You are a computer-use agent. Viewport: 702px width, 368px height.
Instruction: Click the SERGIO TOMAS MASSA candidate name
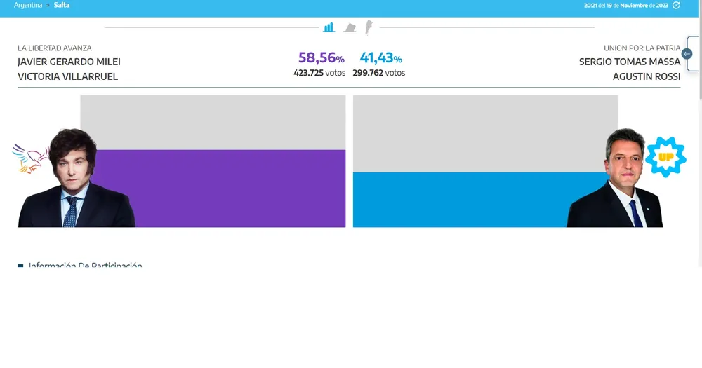coord(629,62)
